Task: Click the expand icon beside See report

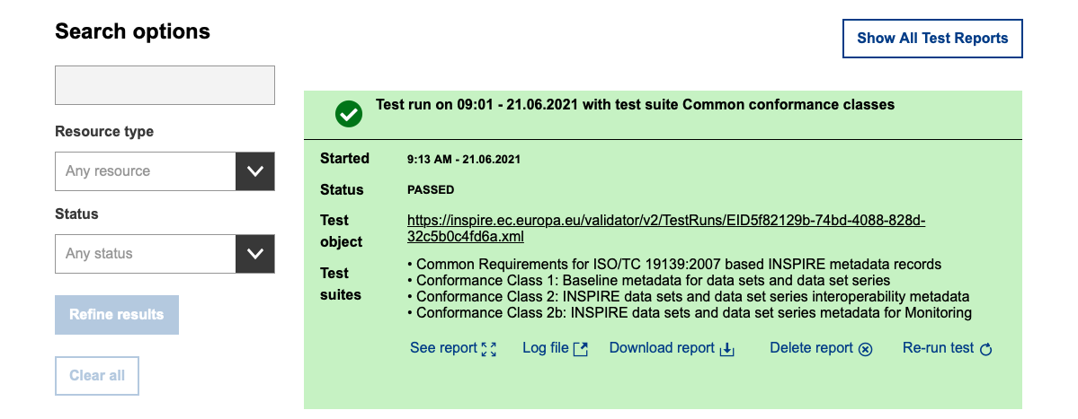Action: 489,349
